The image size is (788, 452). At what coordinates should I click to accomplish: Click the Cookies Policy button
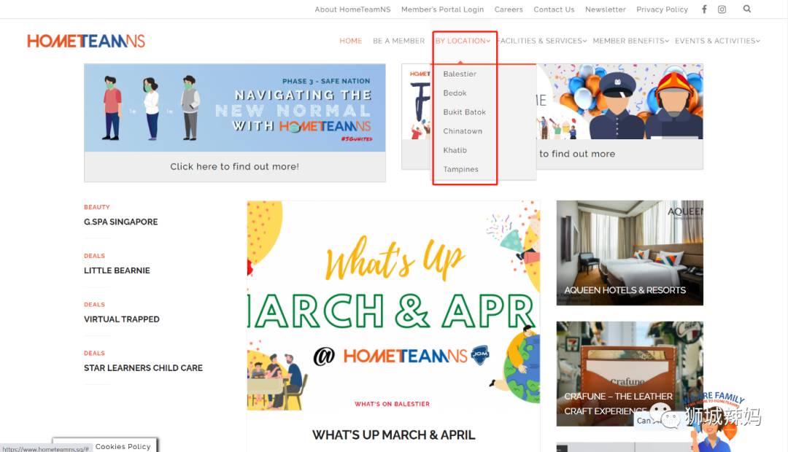123,446
